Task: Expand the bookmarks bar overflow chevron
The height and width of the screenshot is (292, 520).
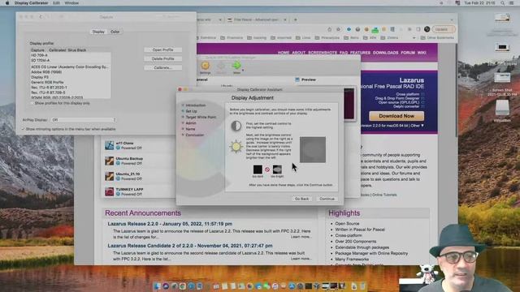Action: tap(414, 38)
